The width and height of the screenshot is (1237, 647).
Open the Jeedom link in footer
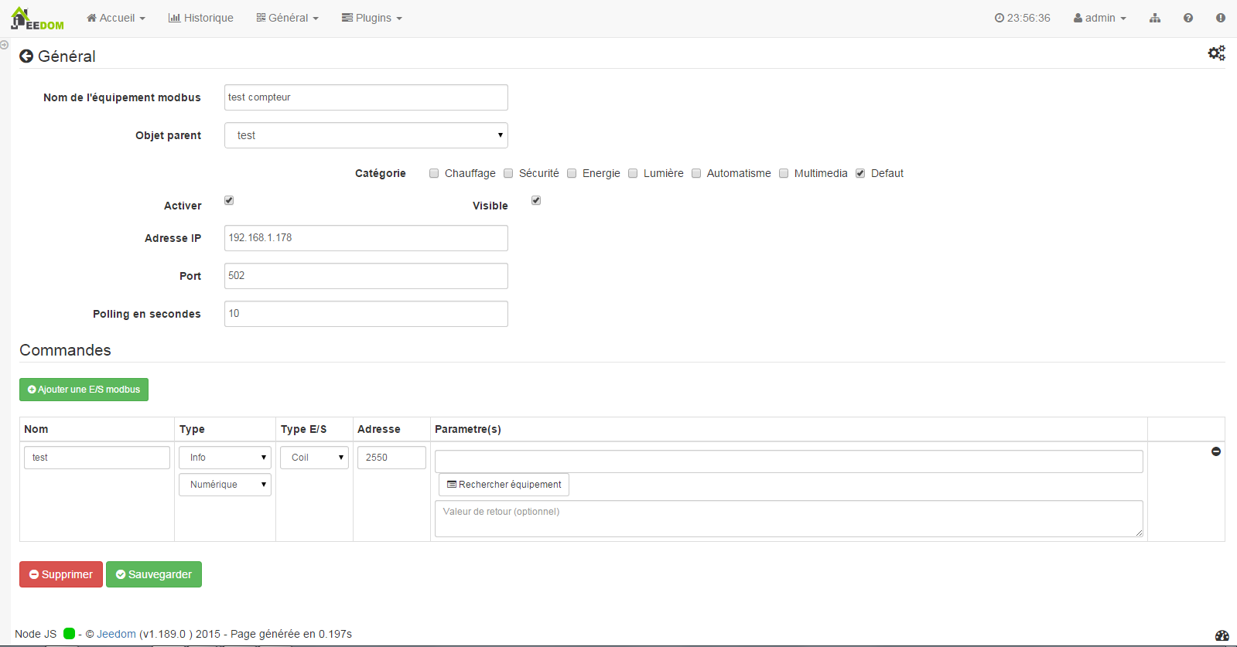[116, 634]
